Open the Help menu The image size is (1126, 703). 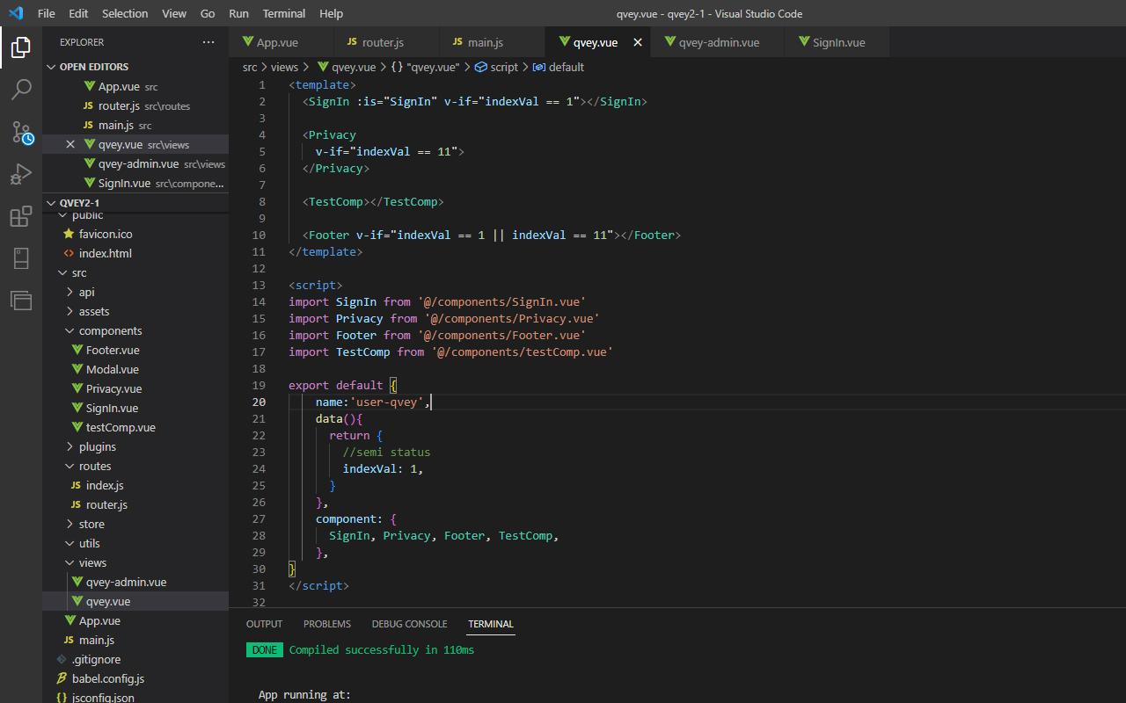pos(331,13)
